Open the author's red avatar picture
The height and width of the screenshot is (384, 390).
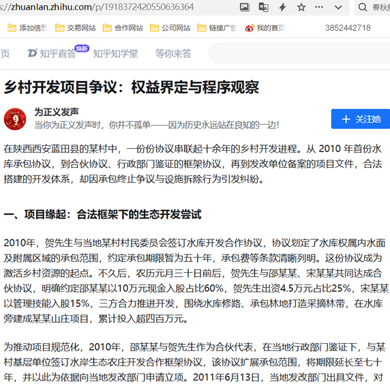tap(15, 119)
